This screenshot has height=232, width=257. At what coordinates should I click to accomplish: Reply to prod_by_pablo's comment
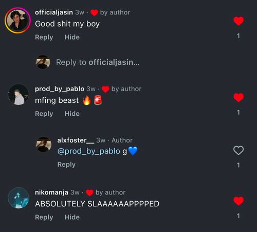(x=44, y=114)
